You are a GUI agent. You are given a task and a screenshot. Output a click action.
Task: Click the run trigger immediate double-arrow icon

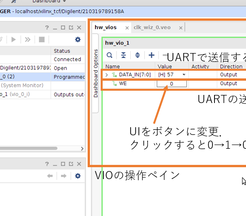click(28, 39)
